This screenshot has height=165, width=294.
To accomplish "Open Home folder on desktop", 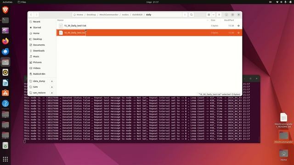I will tap(283, 155).
